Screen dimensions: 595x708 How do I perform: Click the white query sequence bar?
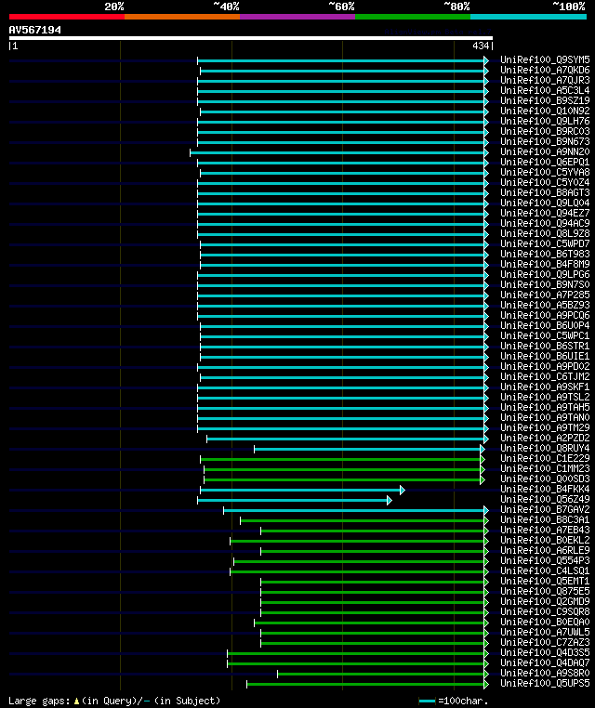point(251,38)
